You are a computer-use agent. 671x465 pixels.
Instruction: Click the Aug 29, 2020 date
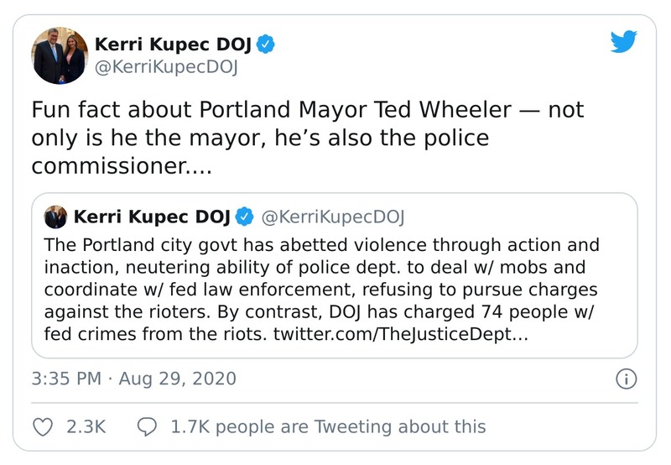(176, 379)
